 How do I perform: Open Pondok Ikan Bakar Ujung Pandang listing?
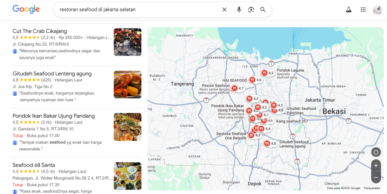click(54, 116)
